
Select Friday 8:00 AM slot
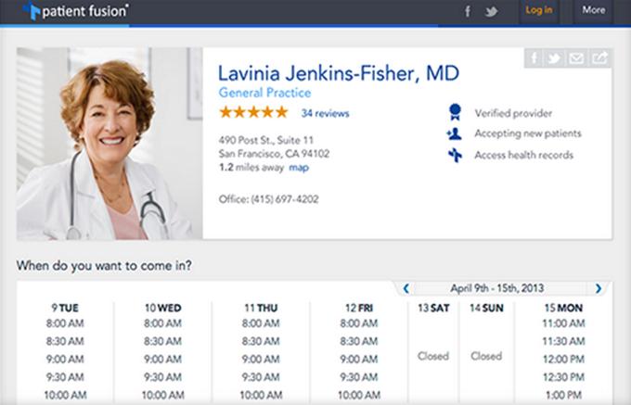pos(358,323)
